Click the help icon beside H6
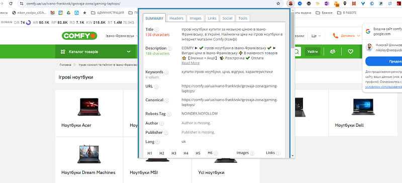 pos(216,153)
